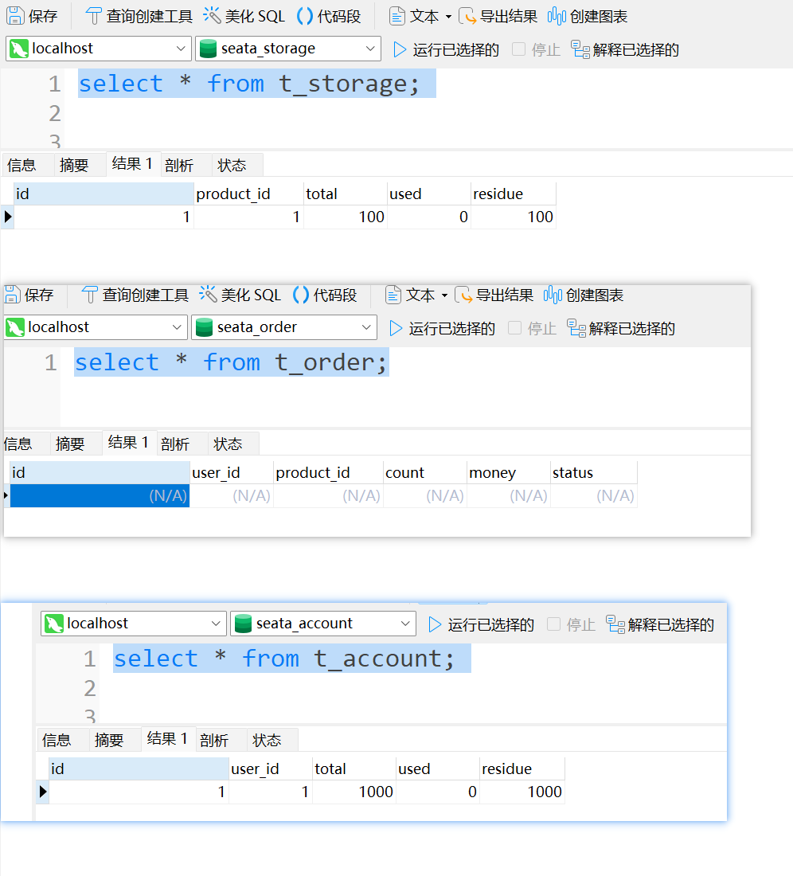The width and height of the screenshot is (793, 876).
Task: Create chart in seata_order window
Action: coord(584,295)
